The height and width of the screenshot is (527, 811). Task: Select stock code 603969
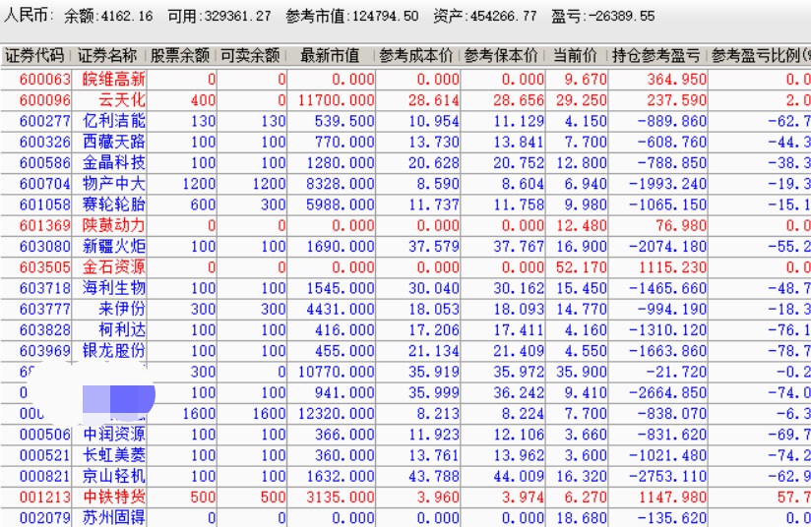tap(45, 351)
